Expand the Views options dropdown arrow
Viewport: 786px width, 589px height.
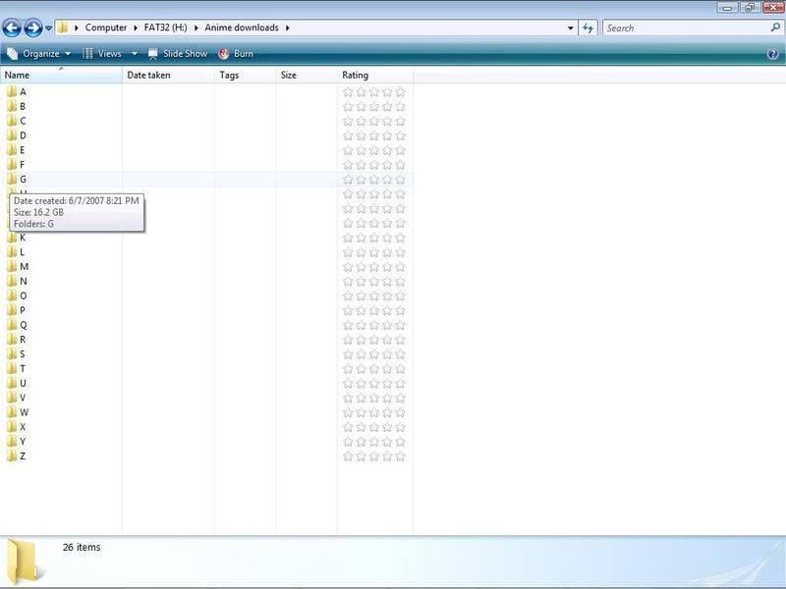[x=135, y=54]
